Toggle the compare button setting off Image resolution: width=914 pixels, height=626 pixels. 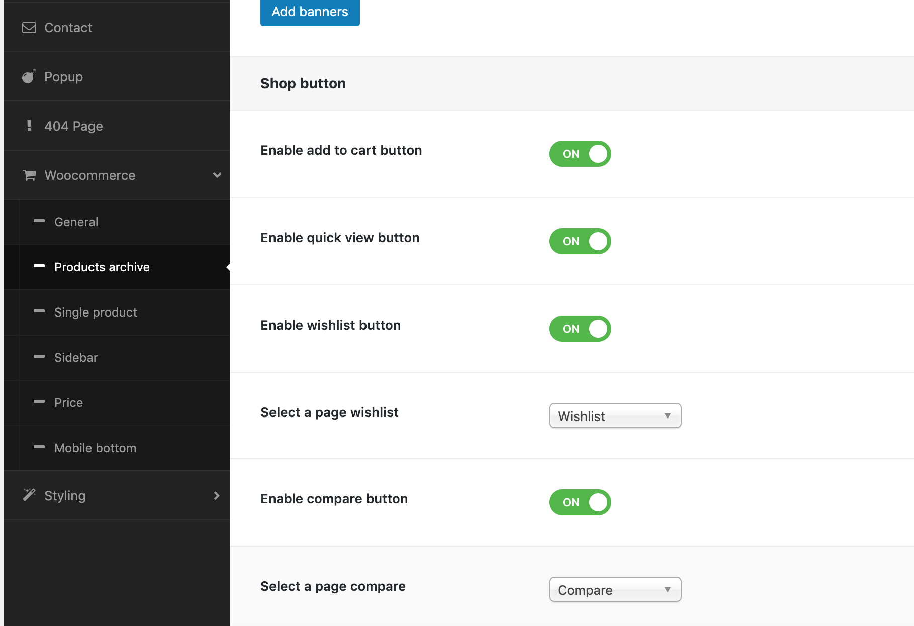click(580, 502)
